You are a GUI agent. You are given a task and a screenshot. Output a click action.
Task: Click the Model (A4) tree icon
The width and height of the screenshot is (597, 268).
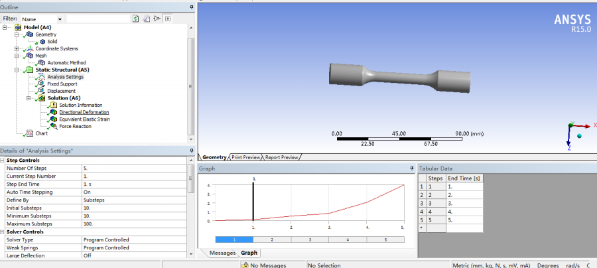18,27
